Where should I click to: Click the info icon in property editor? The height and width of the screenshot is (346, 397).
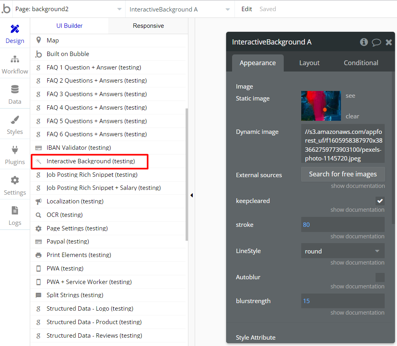pos(364,42)
